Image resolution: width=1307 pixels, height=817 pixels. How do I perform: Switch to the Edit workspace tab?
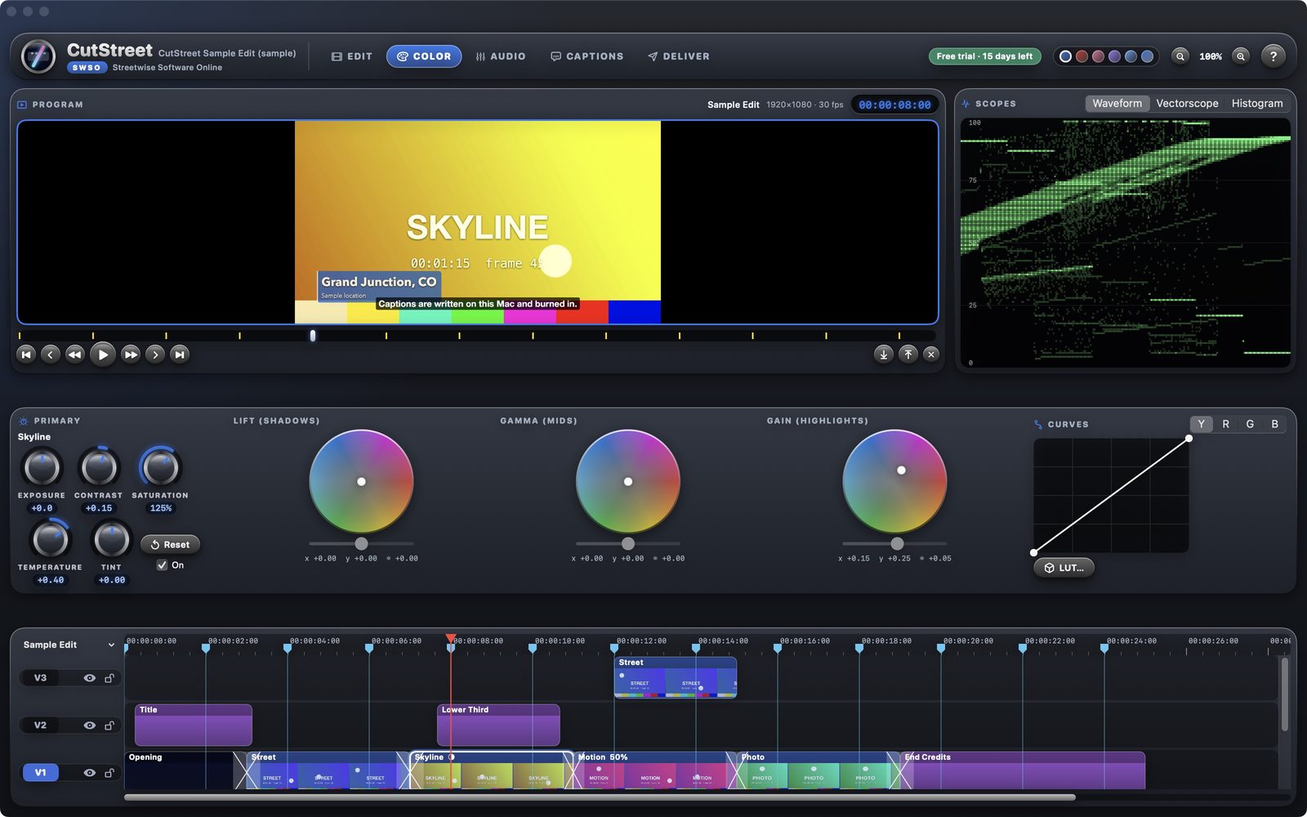pos(352,56)
